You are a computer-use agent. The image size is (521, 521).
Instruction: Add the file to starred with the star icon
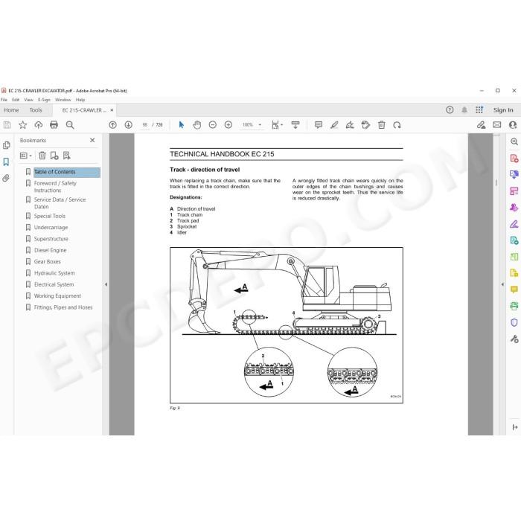point(22,125)
